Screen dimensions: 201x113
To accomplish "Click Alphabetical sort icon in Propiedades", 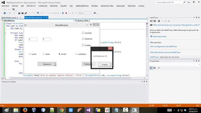I will 155,68.
